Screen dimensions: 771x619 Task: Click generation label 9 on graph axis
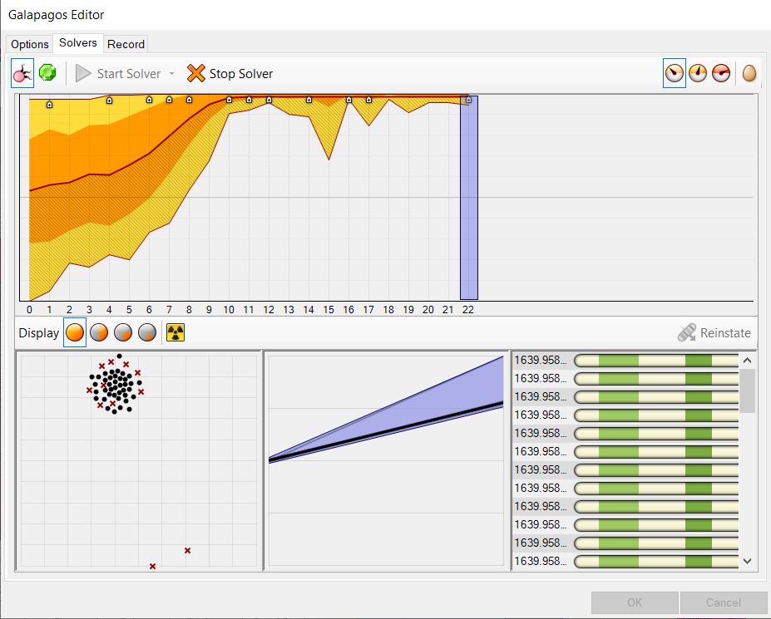[209, 310]
